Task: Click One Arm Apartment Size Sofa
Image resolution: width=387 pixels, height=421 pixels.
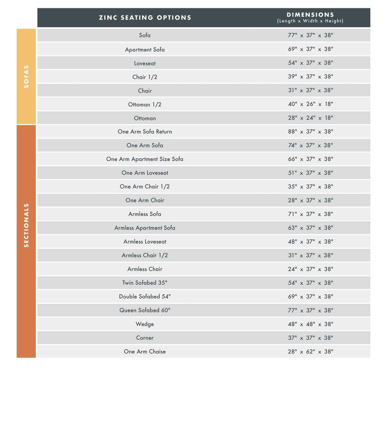Action: (145, 159)
